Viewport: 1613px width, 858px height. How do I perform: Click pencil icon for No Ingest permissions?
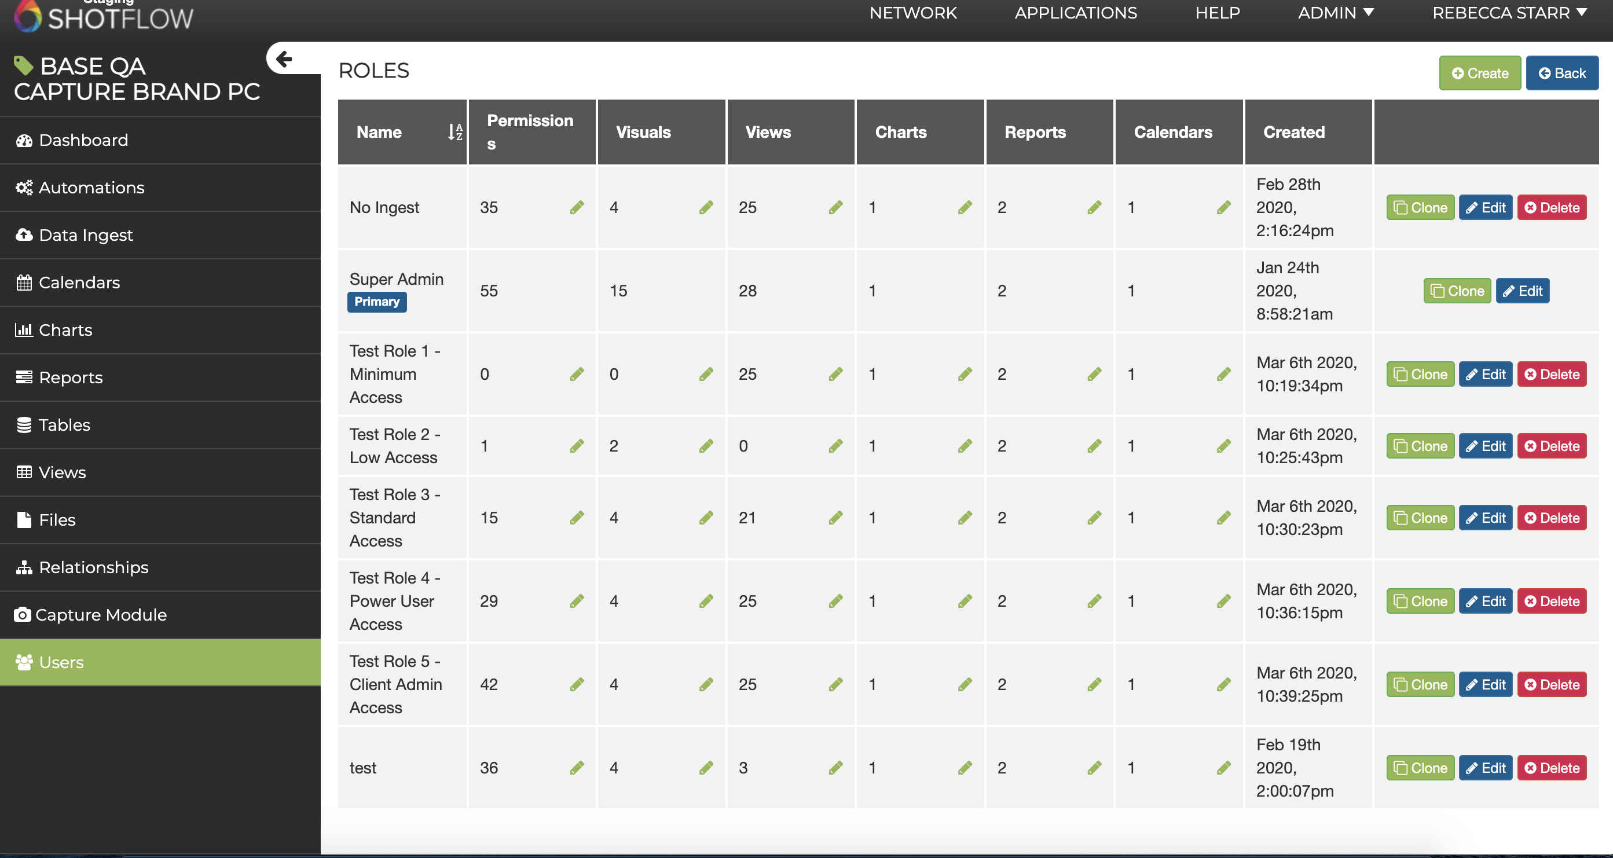pyautogui.click(x=577, y=207)
